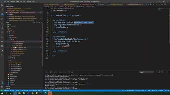
Task: Click the master branch status item
Action: point(6,91)
